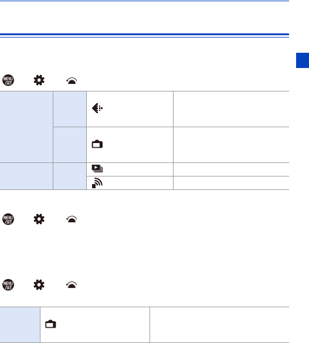Select the gear settings icon in the first instruction row
This screenshot has width=309, height=343.
tap(39, 80)
